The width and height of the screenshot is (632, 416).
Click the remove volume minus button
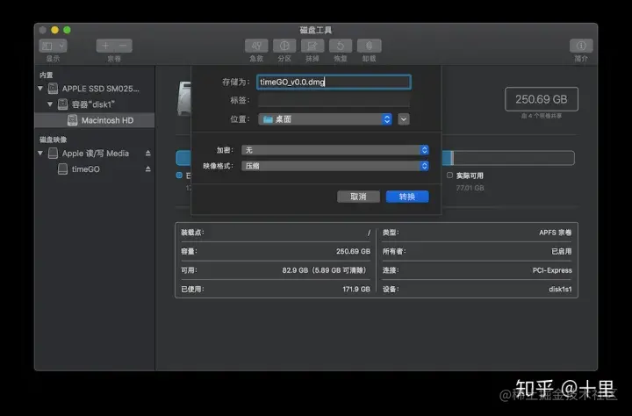point(124,46)
